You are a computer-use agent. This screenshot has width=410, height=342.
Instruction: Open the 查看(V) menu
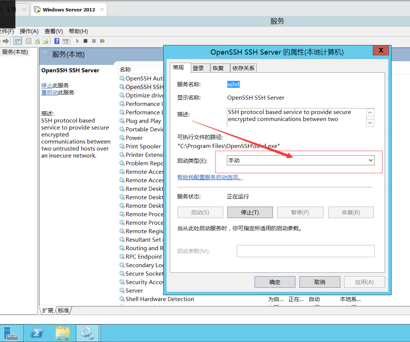(x=54, y=31)
